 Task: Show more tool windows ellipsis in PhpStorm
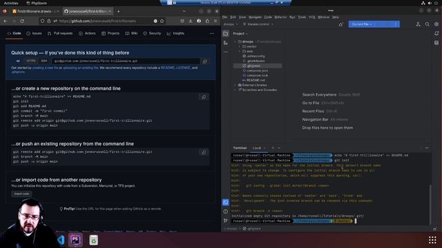pyautogui.click(x=226, y=52)
